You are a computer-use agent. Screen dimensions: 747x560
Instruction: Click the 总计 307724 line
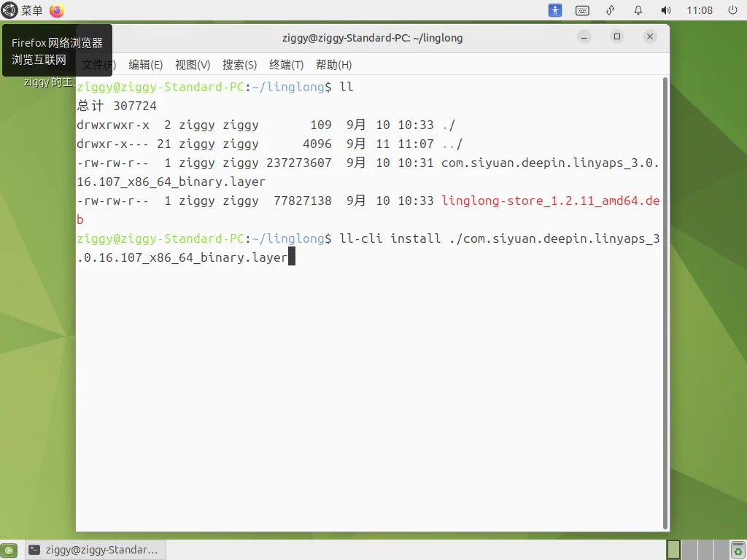click(117, 106)
